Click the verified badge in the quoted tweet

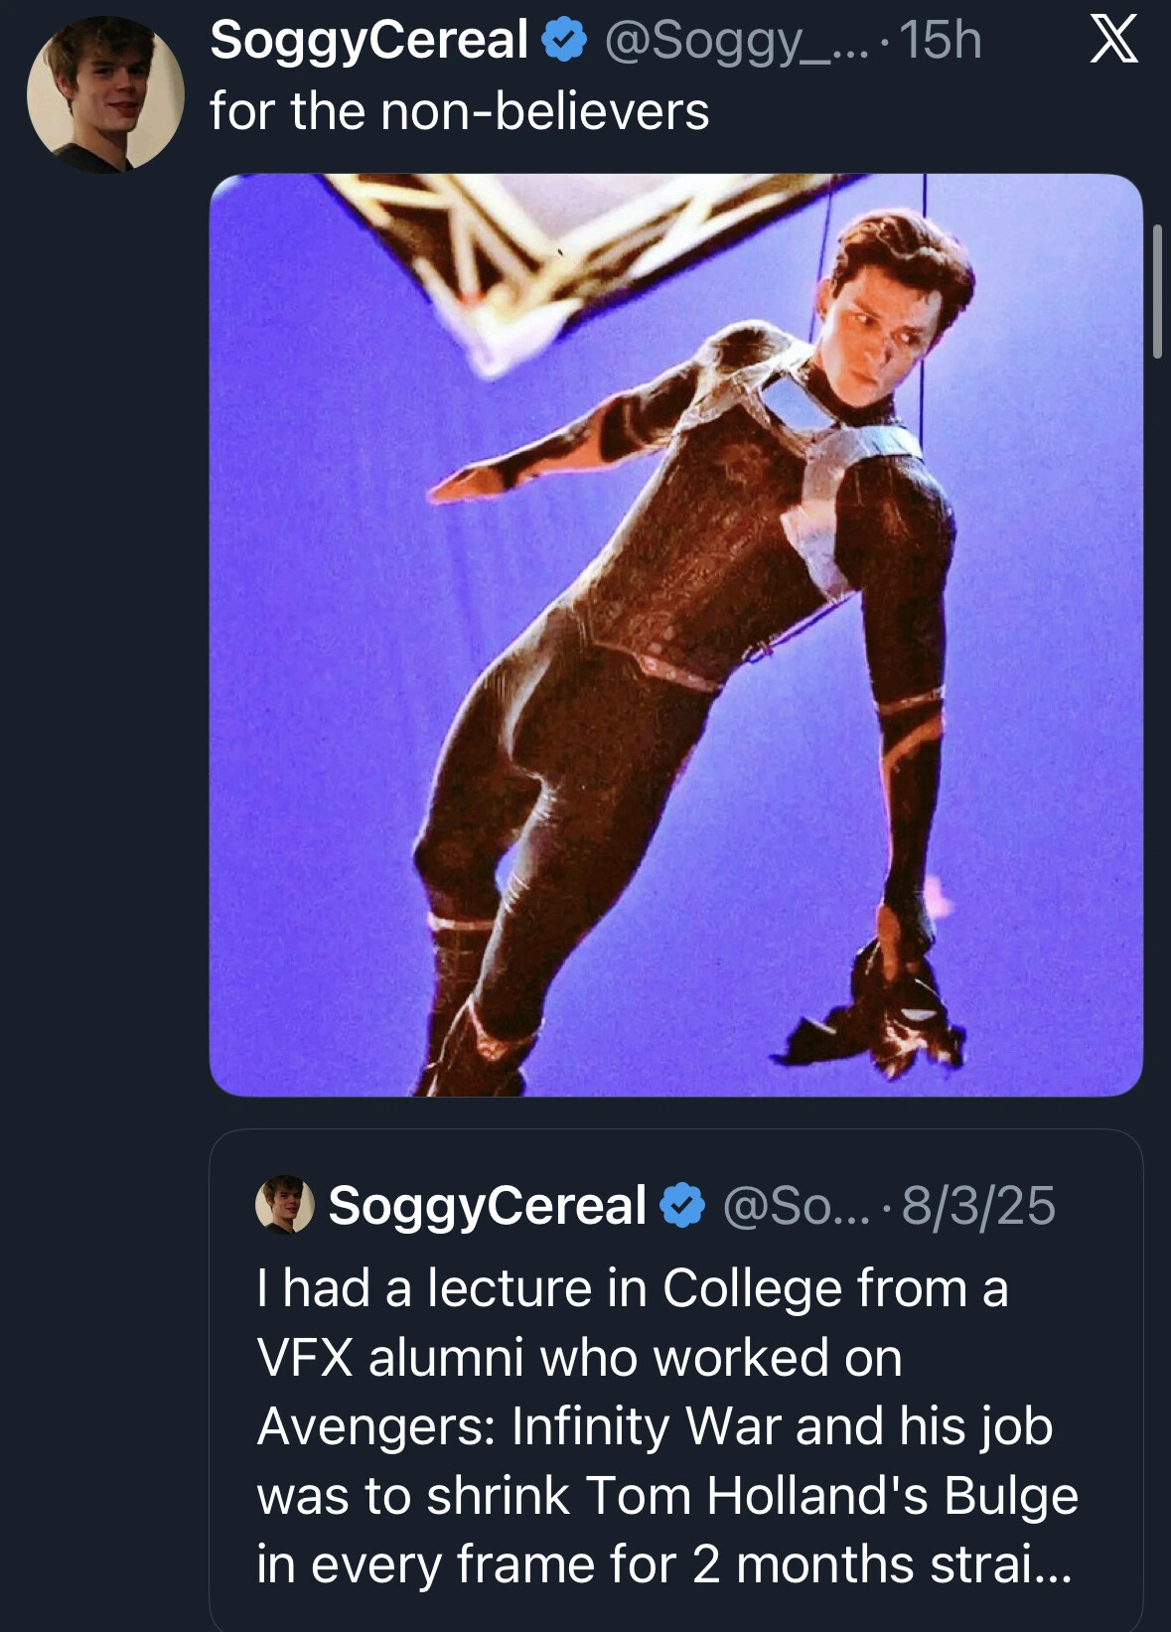click(x=683, y=1206)
